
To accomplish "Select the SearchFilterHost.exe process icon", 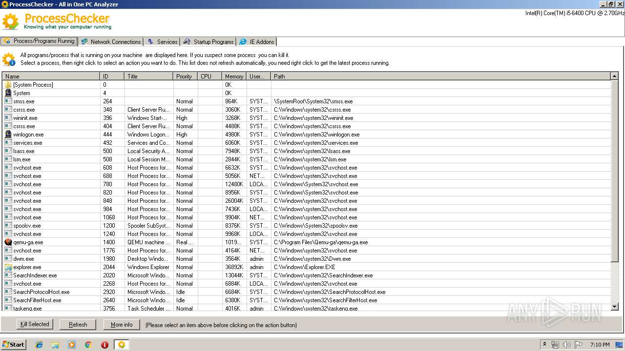I will tap(8, 300).
